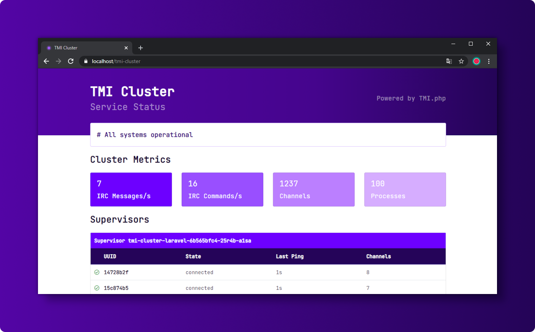Click the Cluster Metrics heading
The height and width of the screenshot is (332, 535).
(x=130, y=160)
